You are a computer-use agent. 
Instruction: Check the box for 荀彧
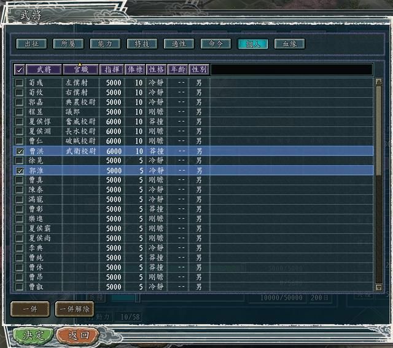point(20,82)
